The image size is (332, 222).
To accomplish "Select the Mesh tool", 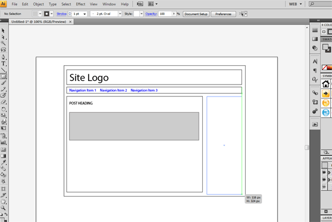I will click(3, 150).
